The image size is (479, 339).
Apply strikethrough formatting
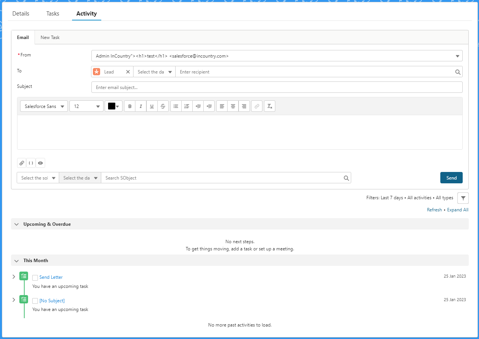coord(162,106)
